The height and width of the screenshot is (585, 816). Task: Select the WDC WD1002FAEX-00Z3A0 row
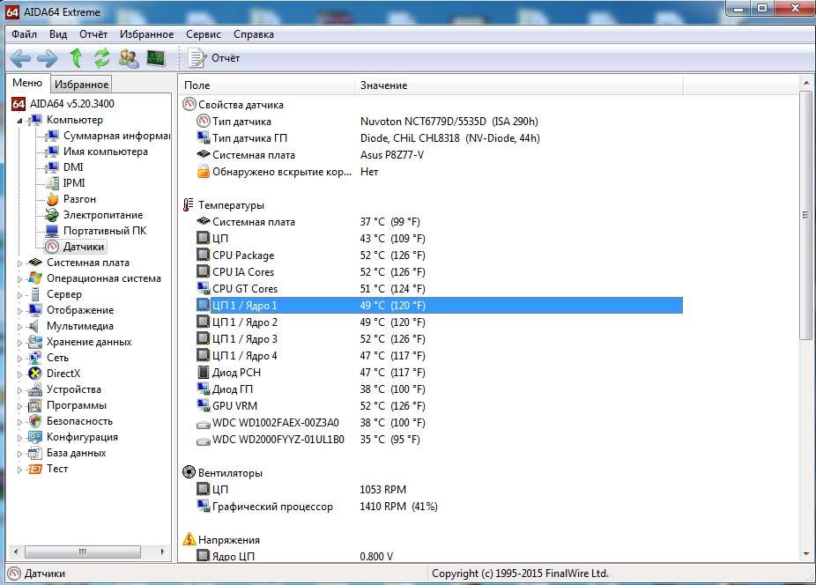click(x=439, y=422)
